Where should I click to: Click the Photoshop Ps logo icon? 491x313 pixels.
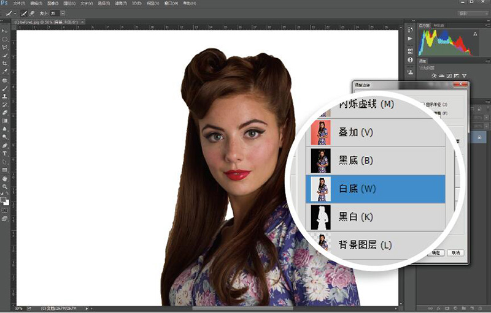tap(5, 4)
